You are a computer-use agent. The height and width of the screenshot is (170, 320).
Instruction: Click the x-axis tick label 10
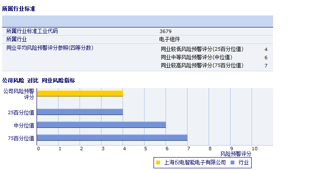(x=255, y=149)
